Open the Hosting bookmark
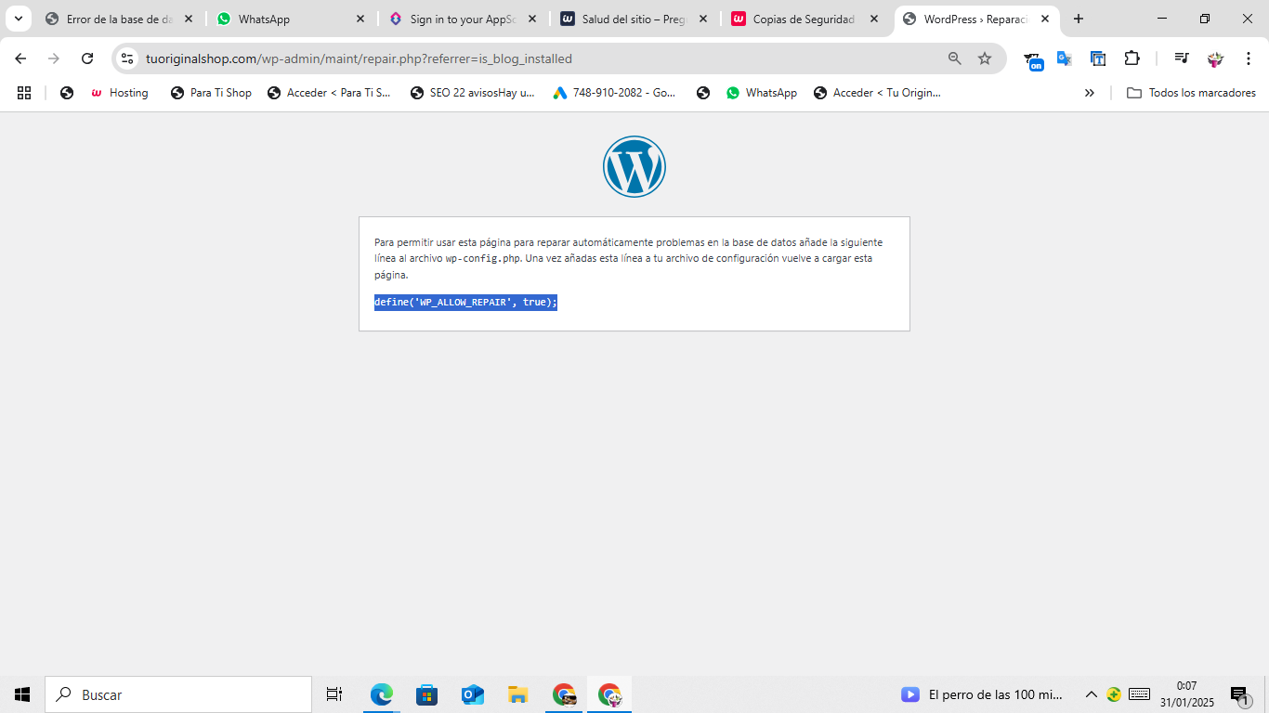Viewport: 1269px width, 713px height. pos(120,93)
